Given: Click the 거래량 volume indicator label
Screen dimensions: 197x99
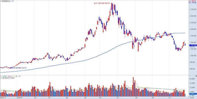Looking at the screenshot, I should 4,76.
